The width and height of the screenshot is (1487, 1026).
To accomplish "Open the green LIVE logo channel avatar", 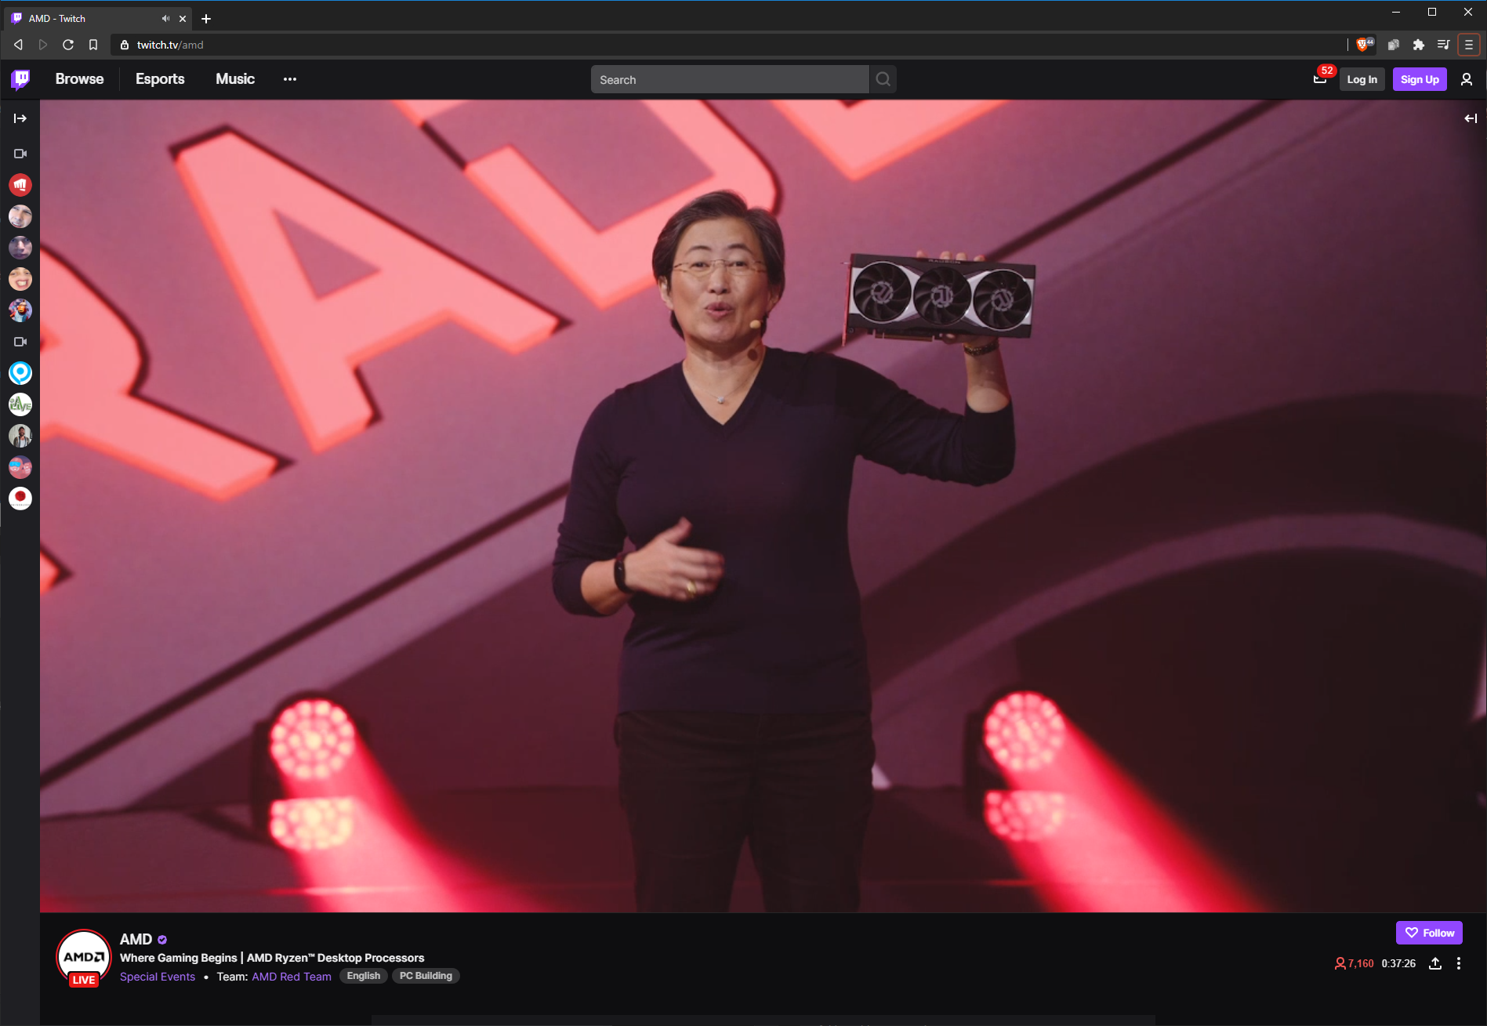I will click(20, 404).
